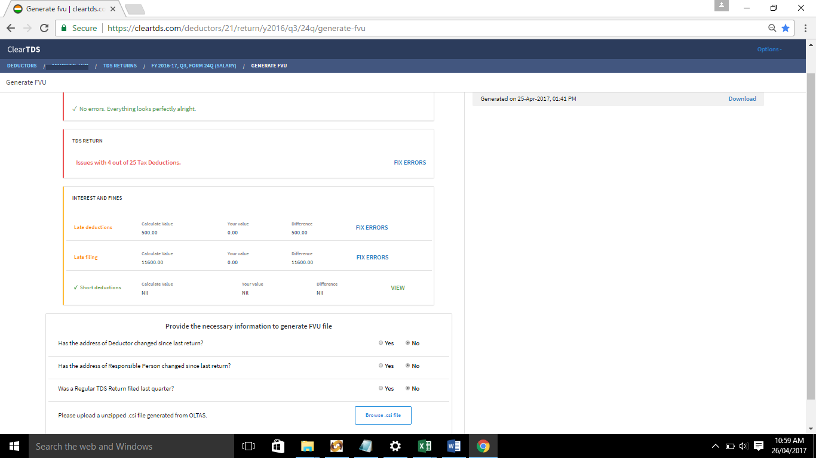Open Word from the taskbar
This screenshot has height=458, width=816.
(x=454, y=446)
